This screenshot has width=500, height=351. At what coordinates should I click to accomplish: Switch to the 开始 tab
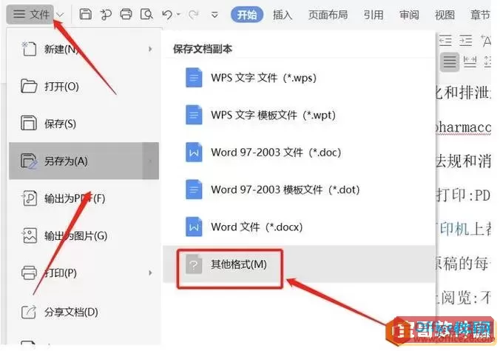coord(247,15)
